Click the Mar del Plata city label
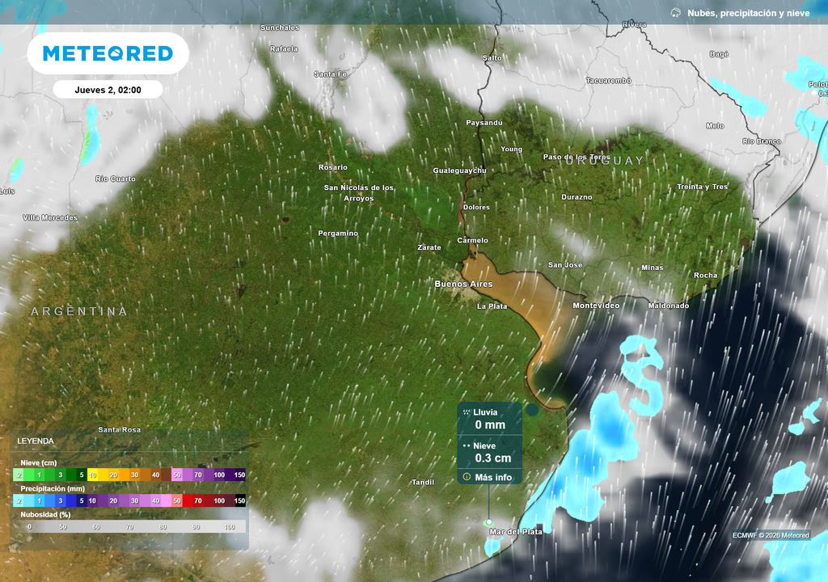The image size is (828, 582). [516, 532]
